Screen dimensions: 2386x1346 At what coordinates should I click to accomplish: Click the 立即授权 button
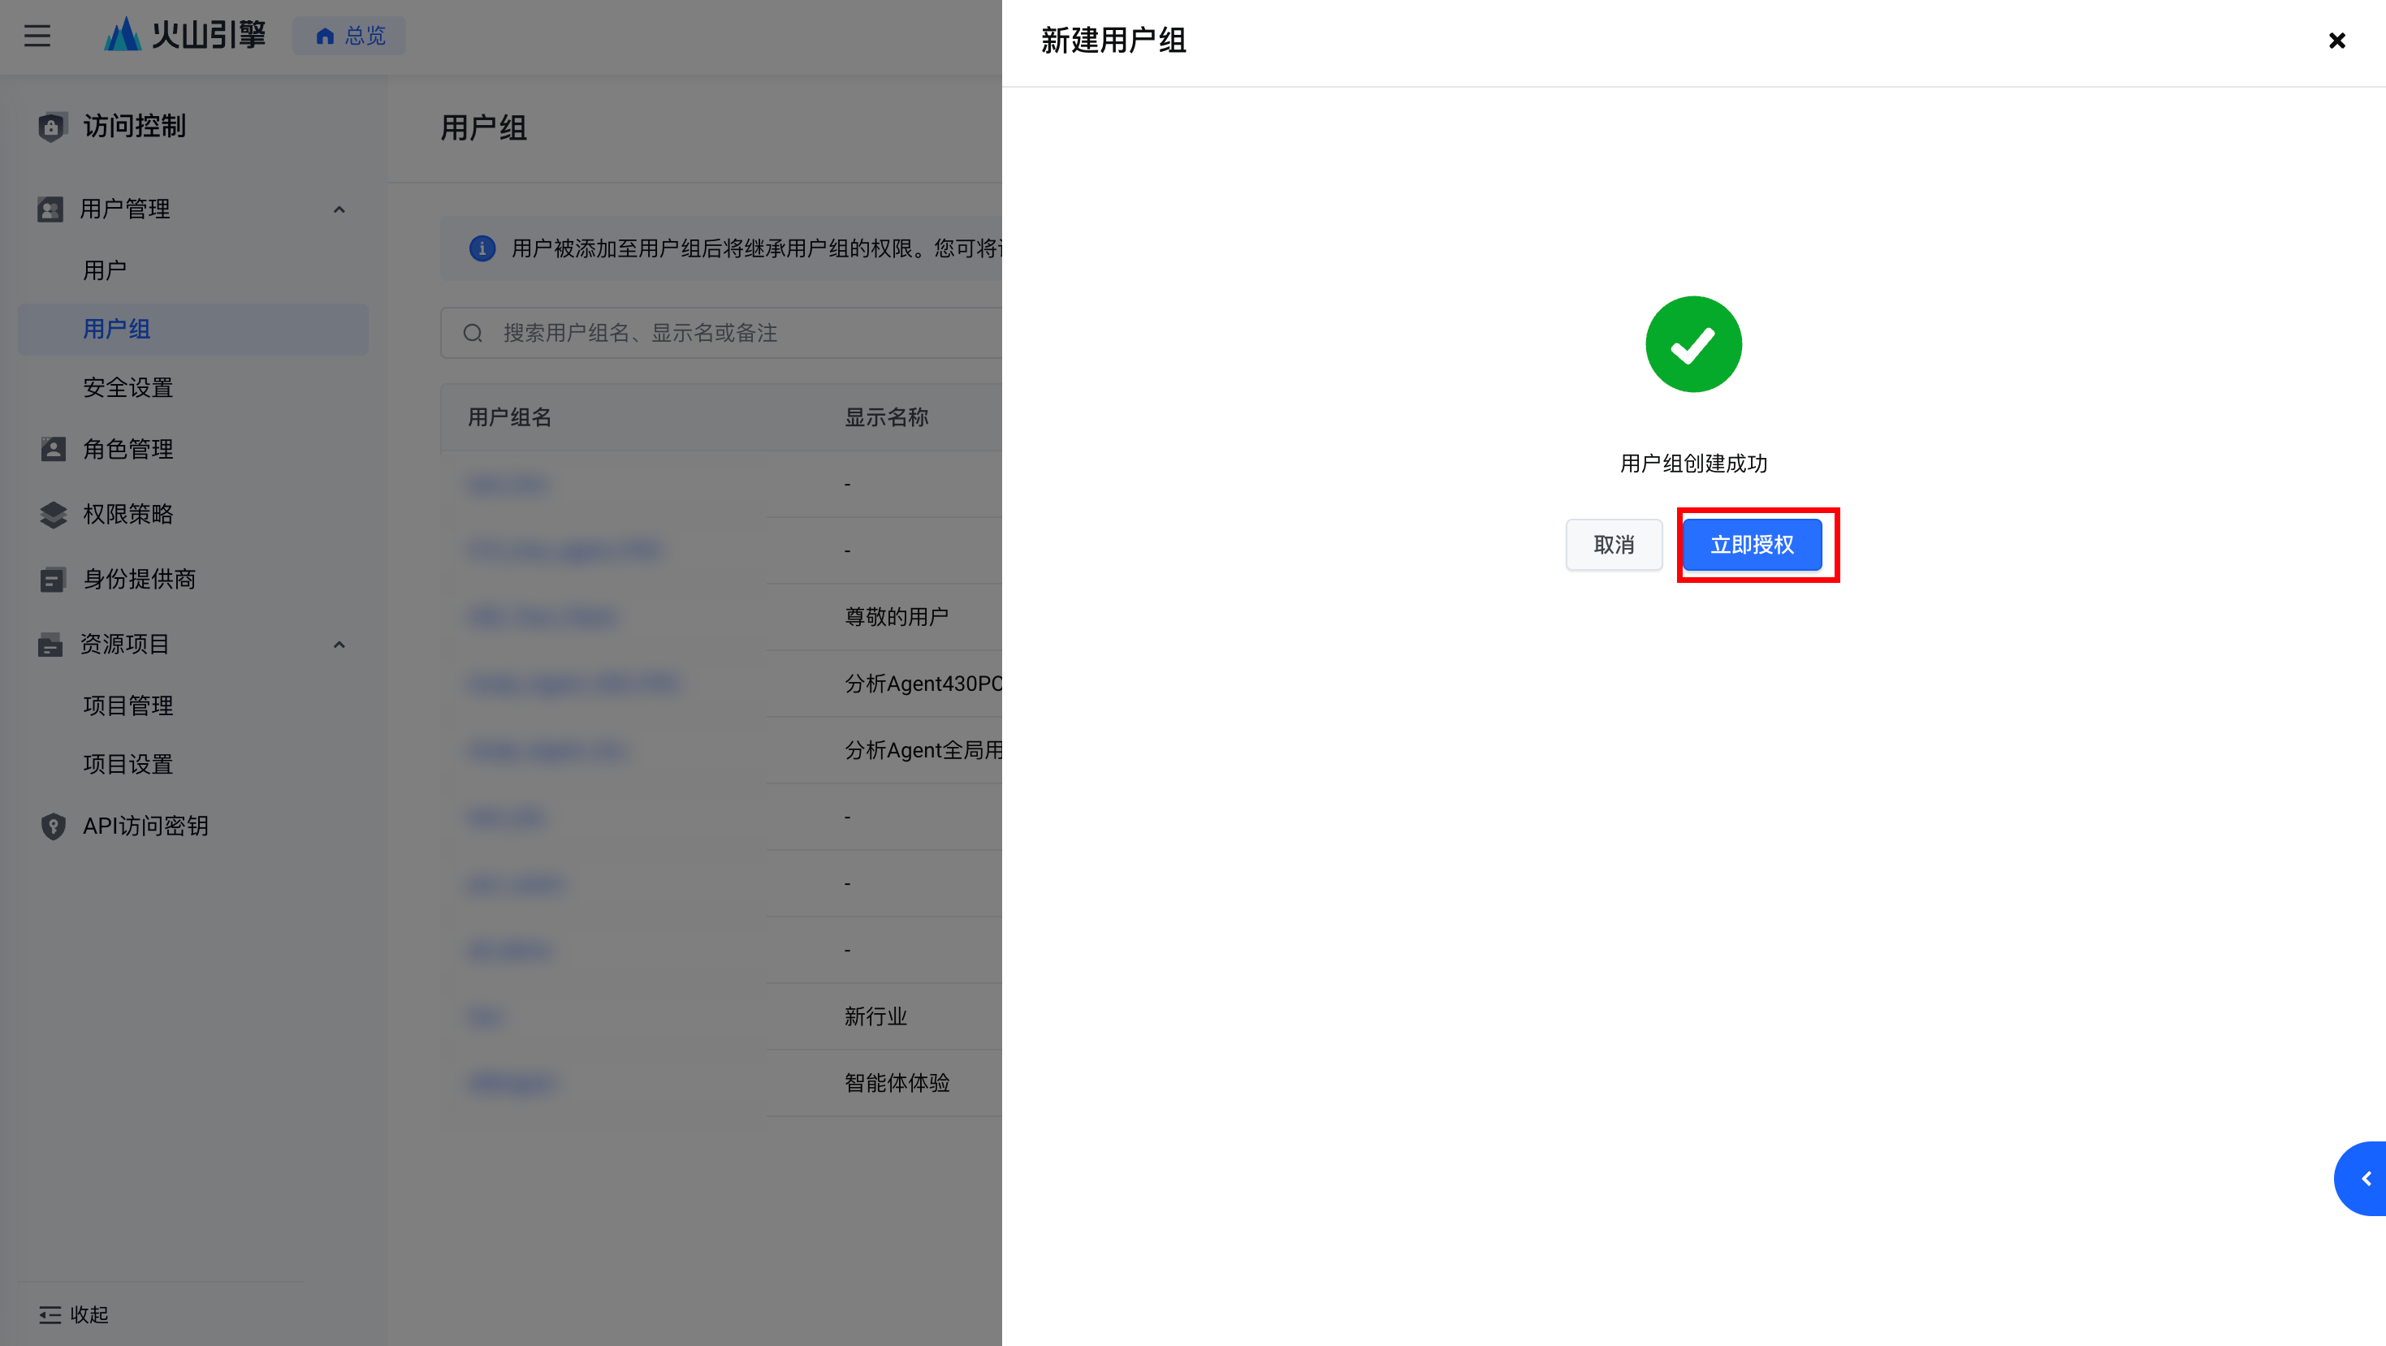click(x=1752, y=544)
